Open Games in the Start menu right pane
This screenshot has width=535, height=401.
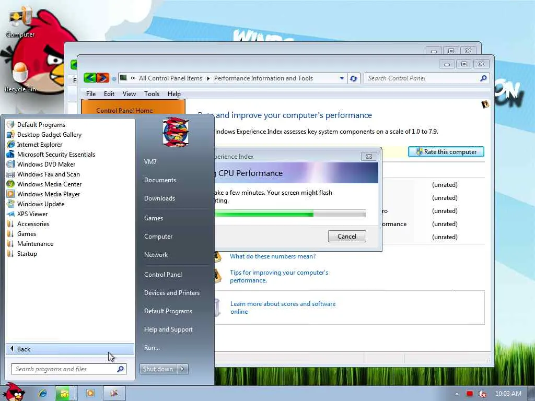tap(154, 218)
